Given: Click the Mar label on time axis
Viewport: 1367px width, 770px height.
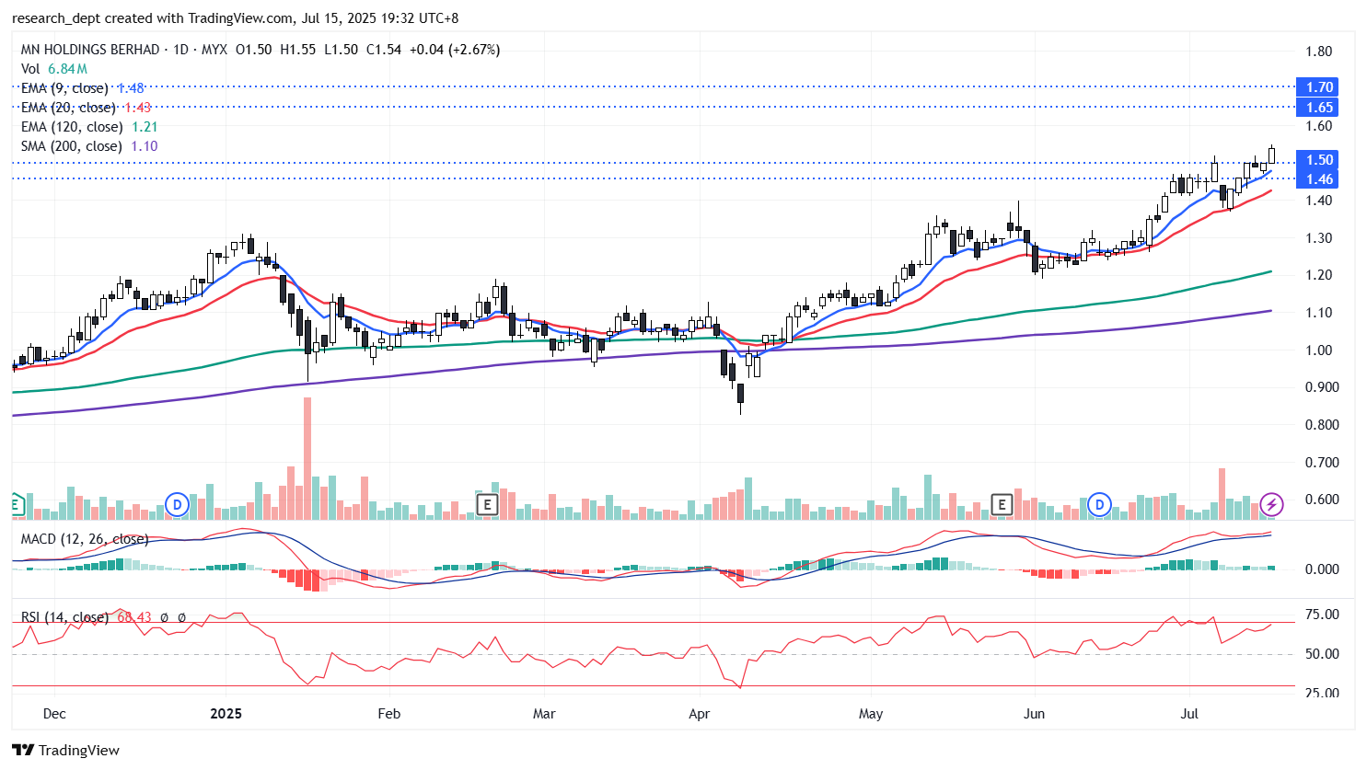Looking at the screenshot, I should coord(544,714).
